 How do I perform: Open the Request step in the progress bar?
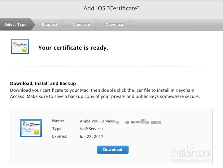pos(50,24)
